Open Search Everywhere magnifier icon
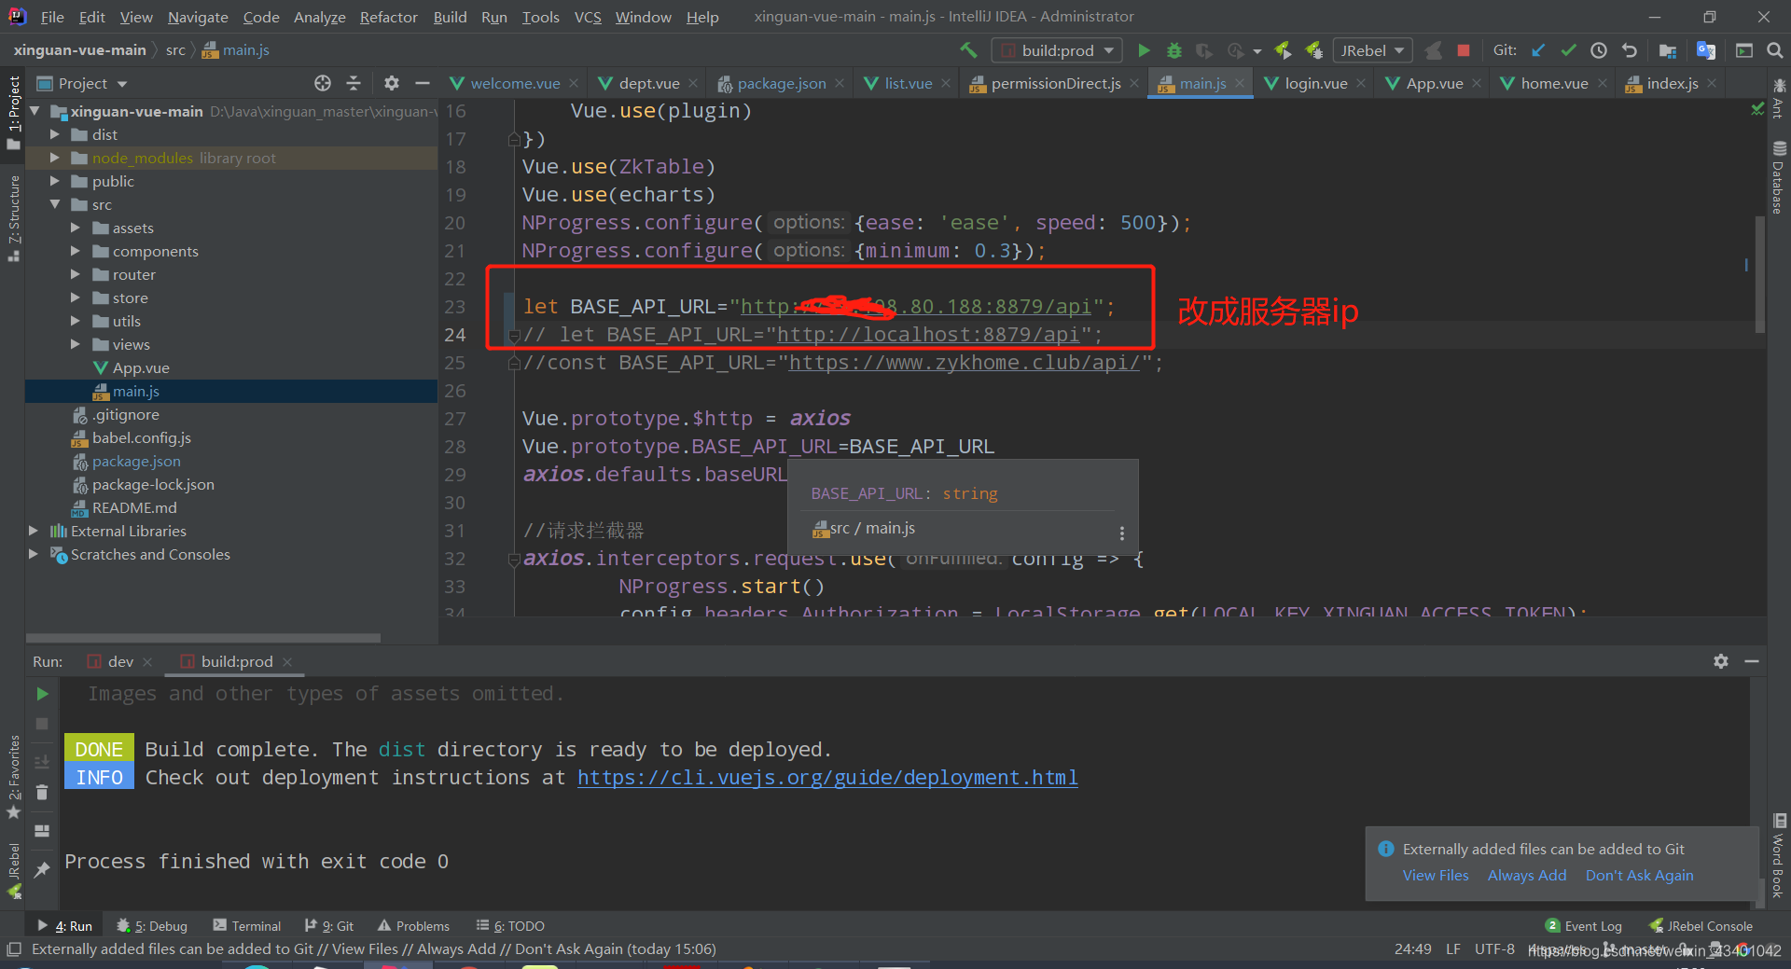Image resolution: width=1791 pixels, height=969 pixels. point(1774,50)
